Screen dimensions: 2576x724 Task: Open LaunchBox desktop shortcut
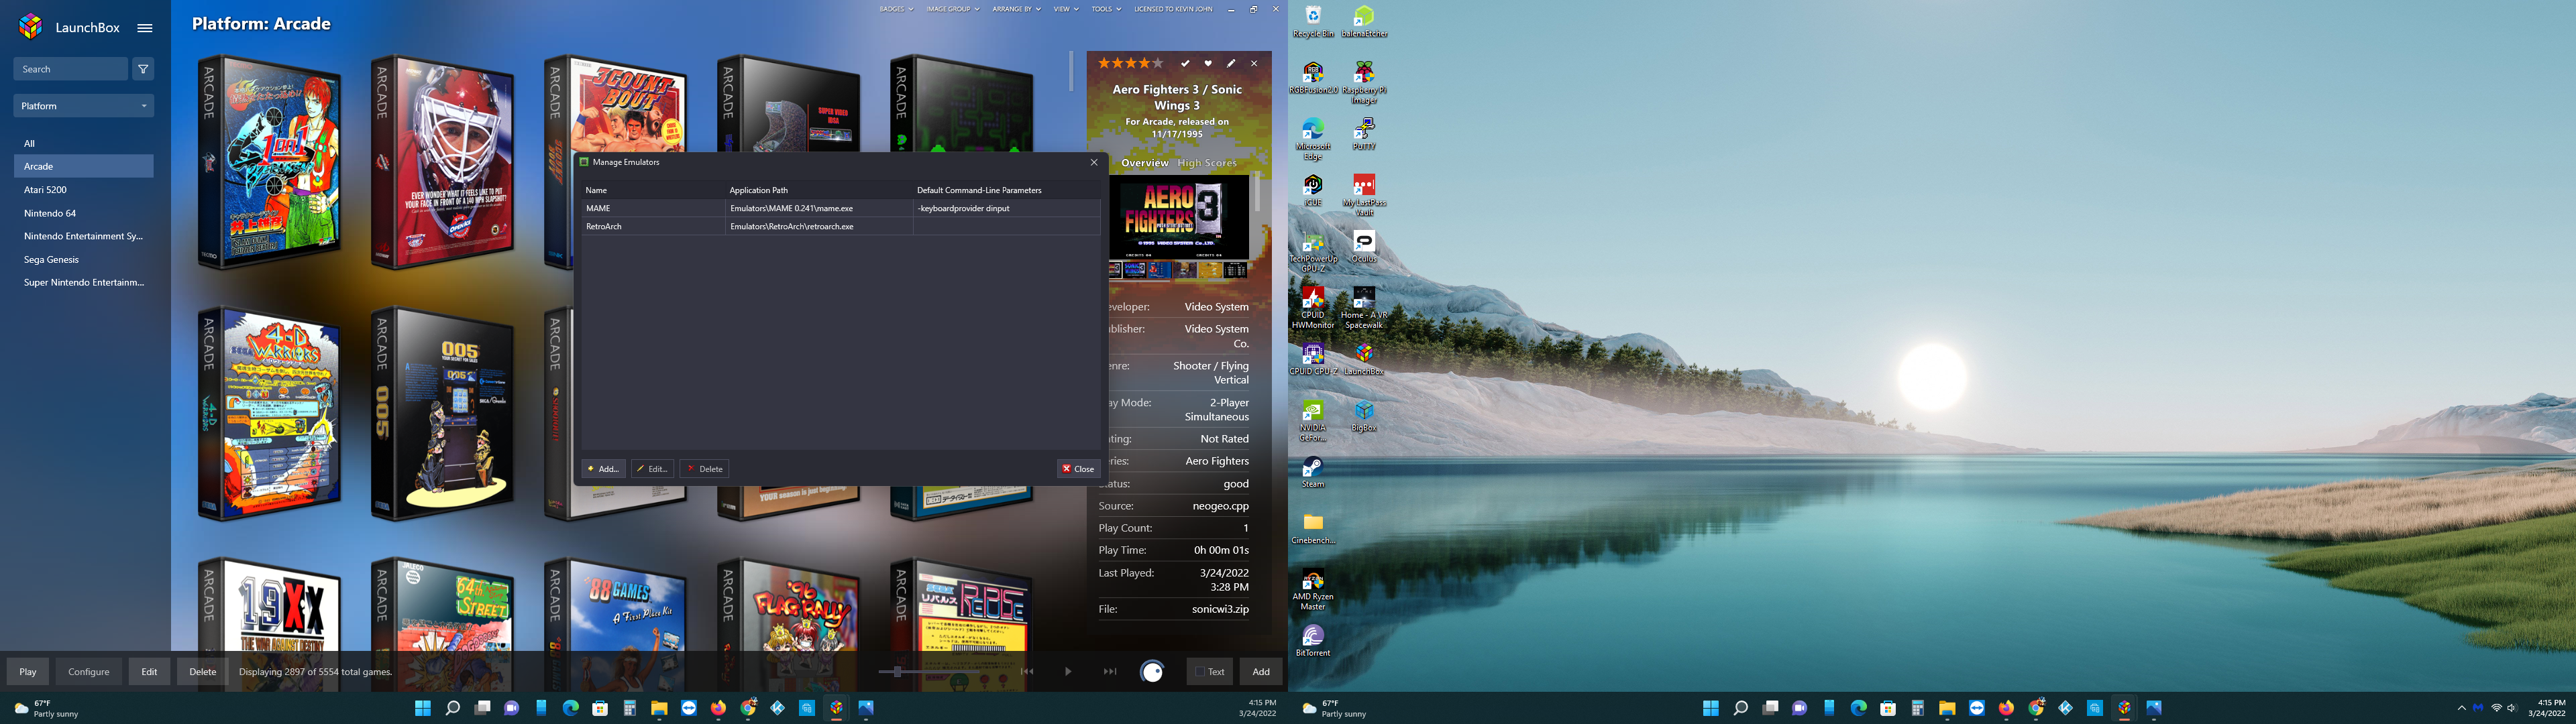tap(1364, 360)
